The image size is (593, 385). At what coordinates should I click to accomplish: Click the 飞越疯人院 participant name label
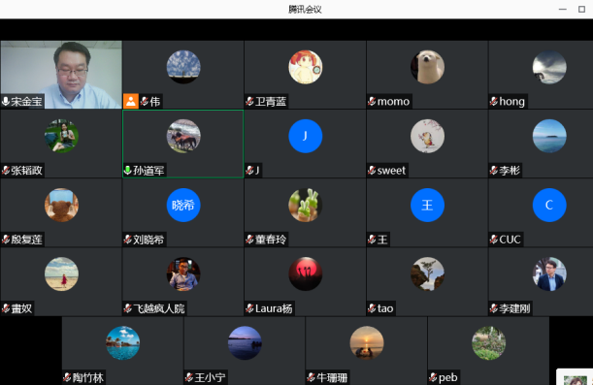click(159, 308)
